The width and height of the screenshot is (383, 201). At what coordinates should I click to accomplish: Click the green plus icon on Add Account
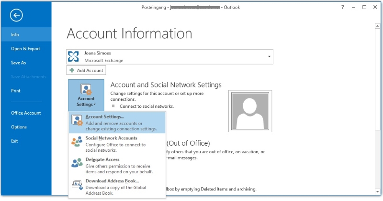(x=72, y=70)
